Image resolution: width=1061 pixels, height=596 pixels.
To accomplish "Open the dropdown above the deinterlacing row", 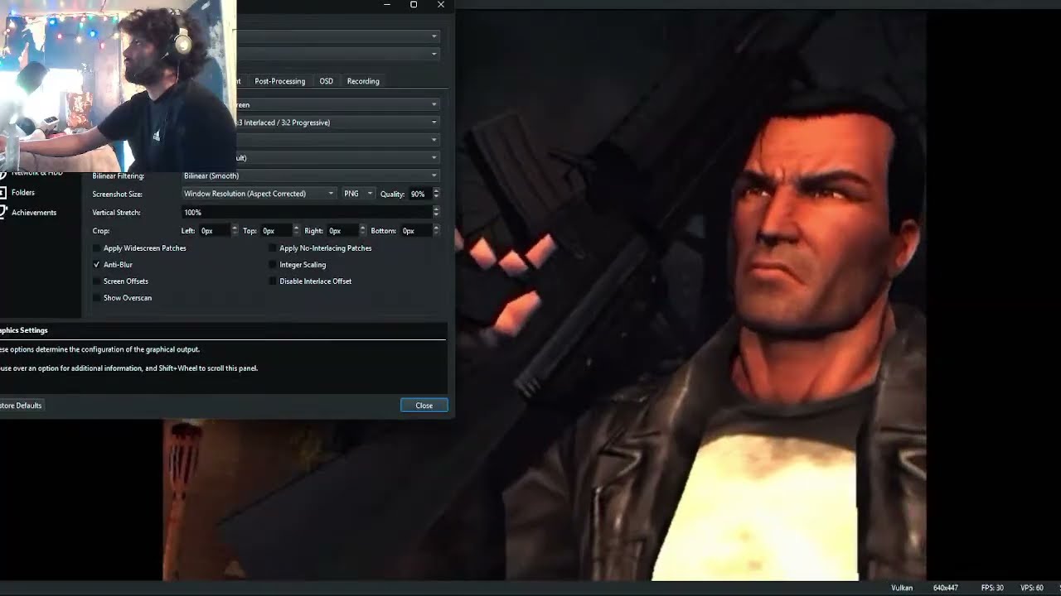I will click(x=337, y=104).
